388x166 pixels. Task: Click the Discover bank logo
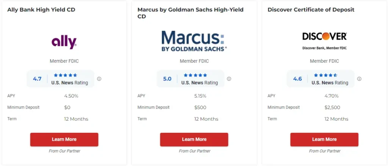(324, 41)
